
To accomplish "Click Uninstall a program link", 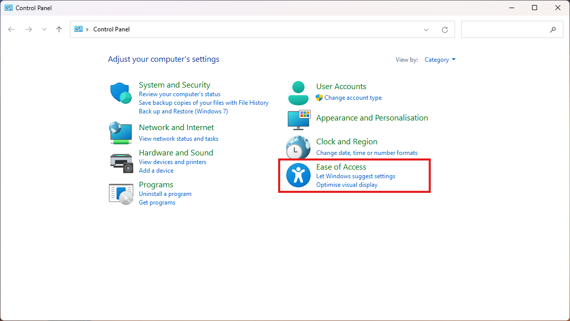I will (x=165, y=194).
